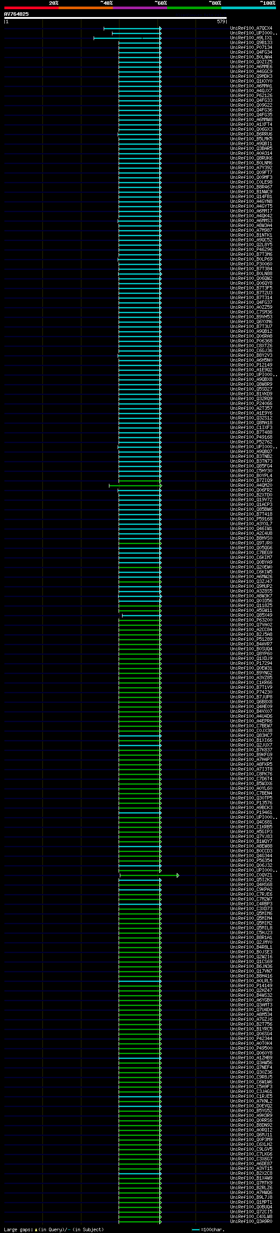
Task: Open hit UniRef100_A6MW26
Action: 251,577
